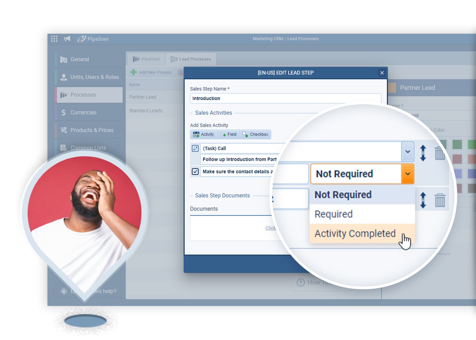Open the apps grid icon in the top bar
The width and height of the screenshot is (476, 340).
pyautogui.click(x=54, y=38)
